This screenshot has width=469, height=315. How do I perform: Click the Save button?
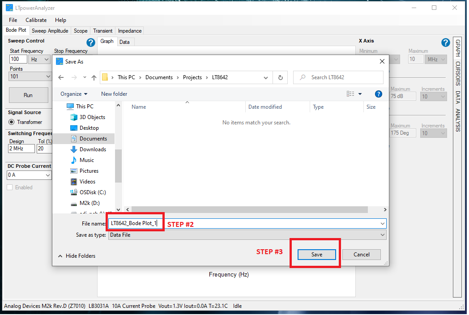[316, 255]
